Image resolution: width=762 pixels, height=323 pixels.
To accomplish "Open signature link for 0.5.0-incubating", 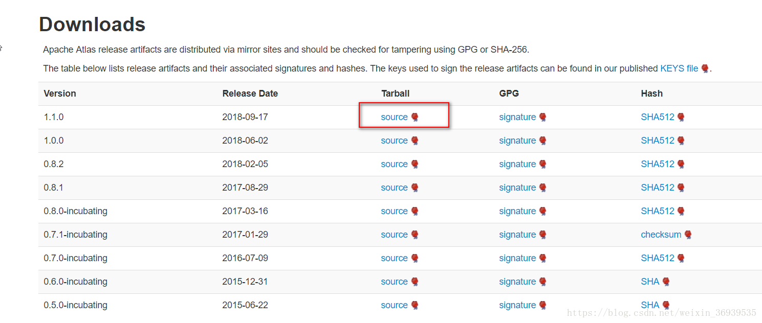I will 517,305.
